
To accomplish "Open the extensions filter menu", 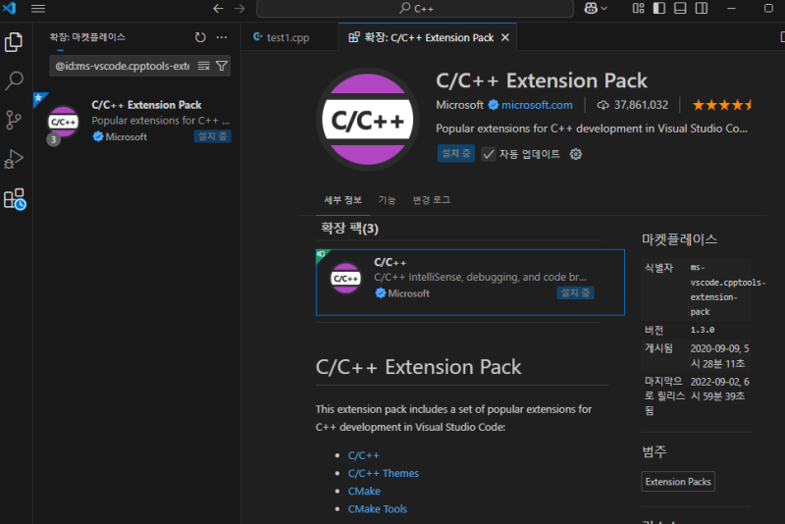I will (222, 66).
